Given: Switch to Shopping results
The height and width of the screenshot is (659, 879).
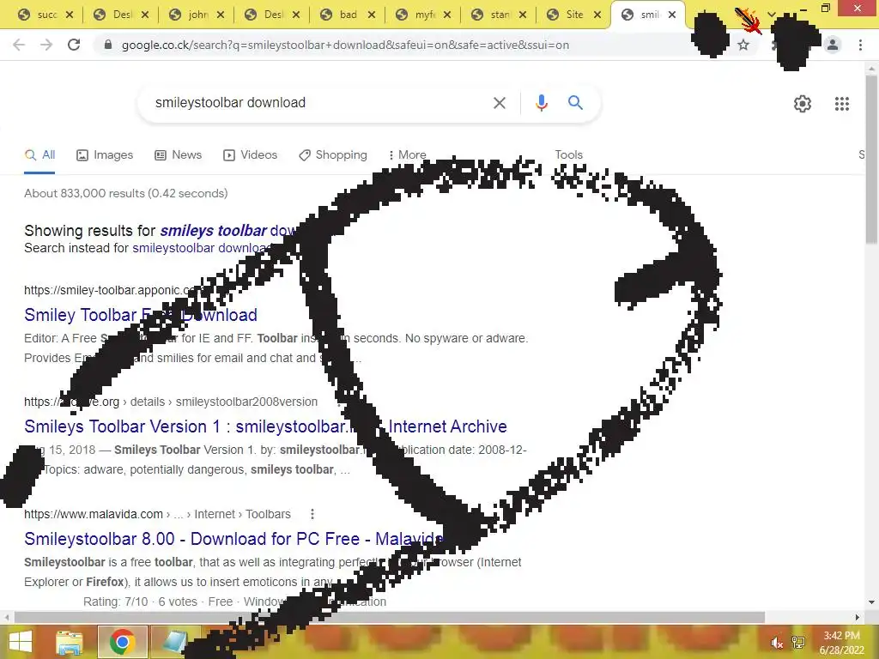Looking at the screenshot, I should click(x=333, y=155).
